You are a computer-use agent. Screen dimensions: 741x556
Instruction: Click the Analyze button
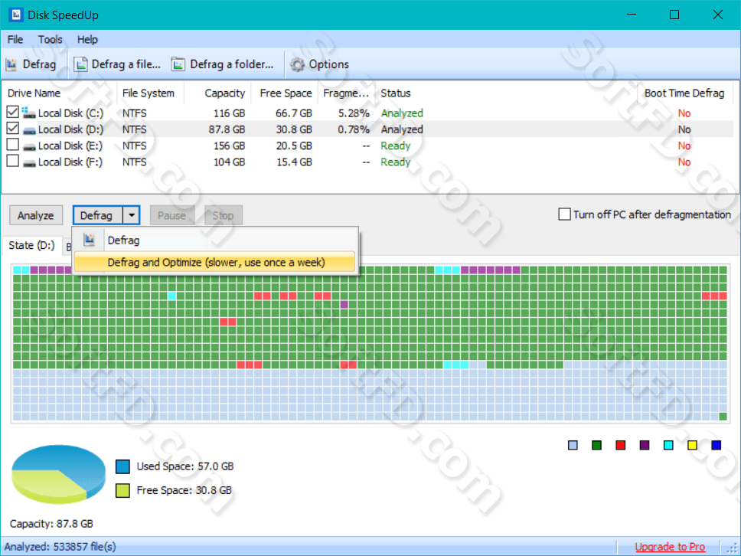[x=36, y=216]
